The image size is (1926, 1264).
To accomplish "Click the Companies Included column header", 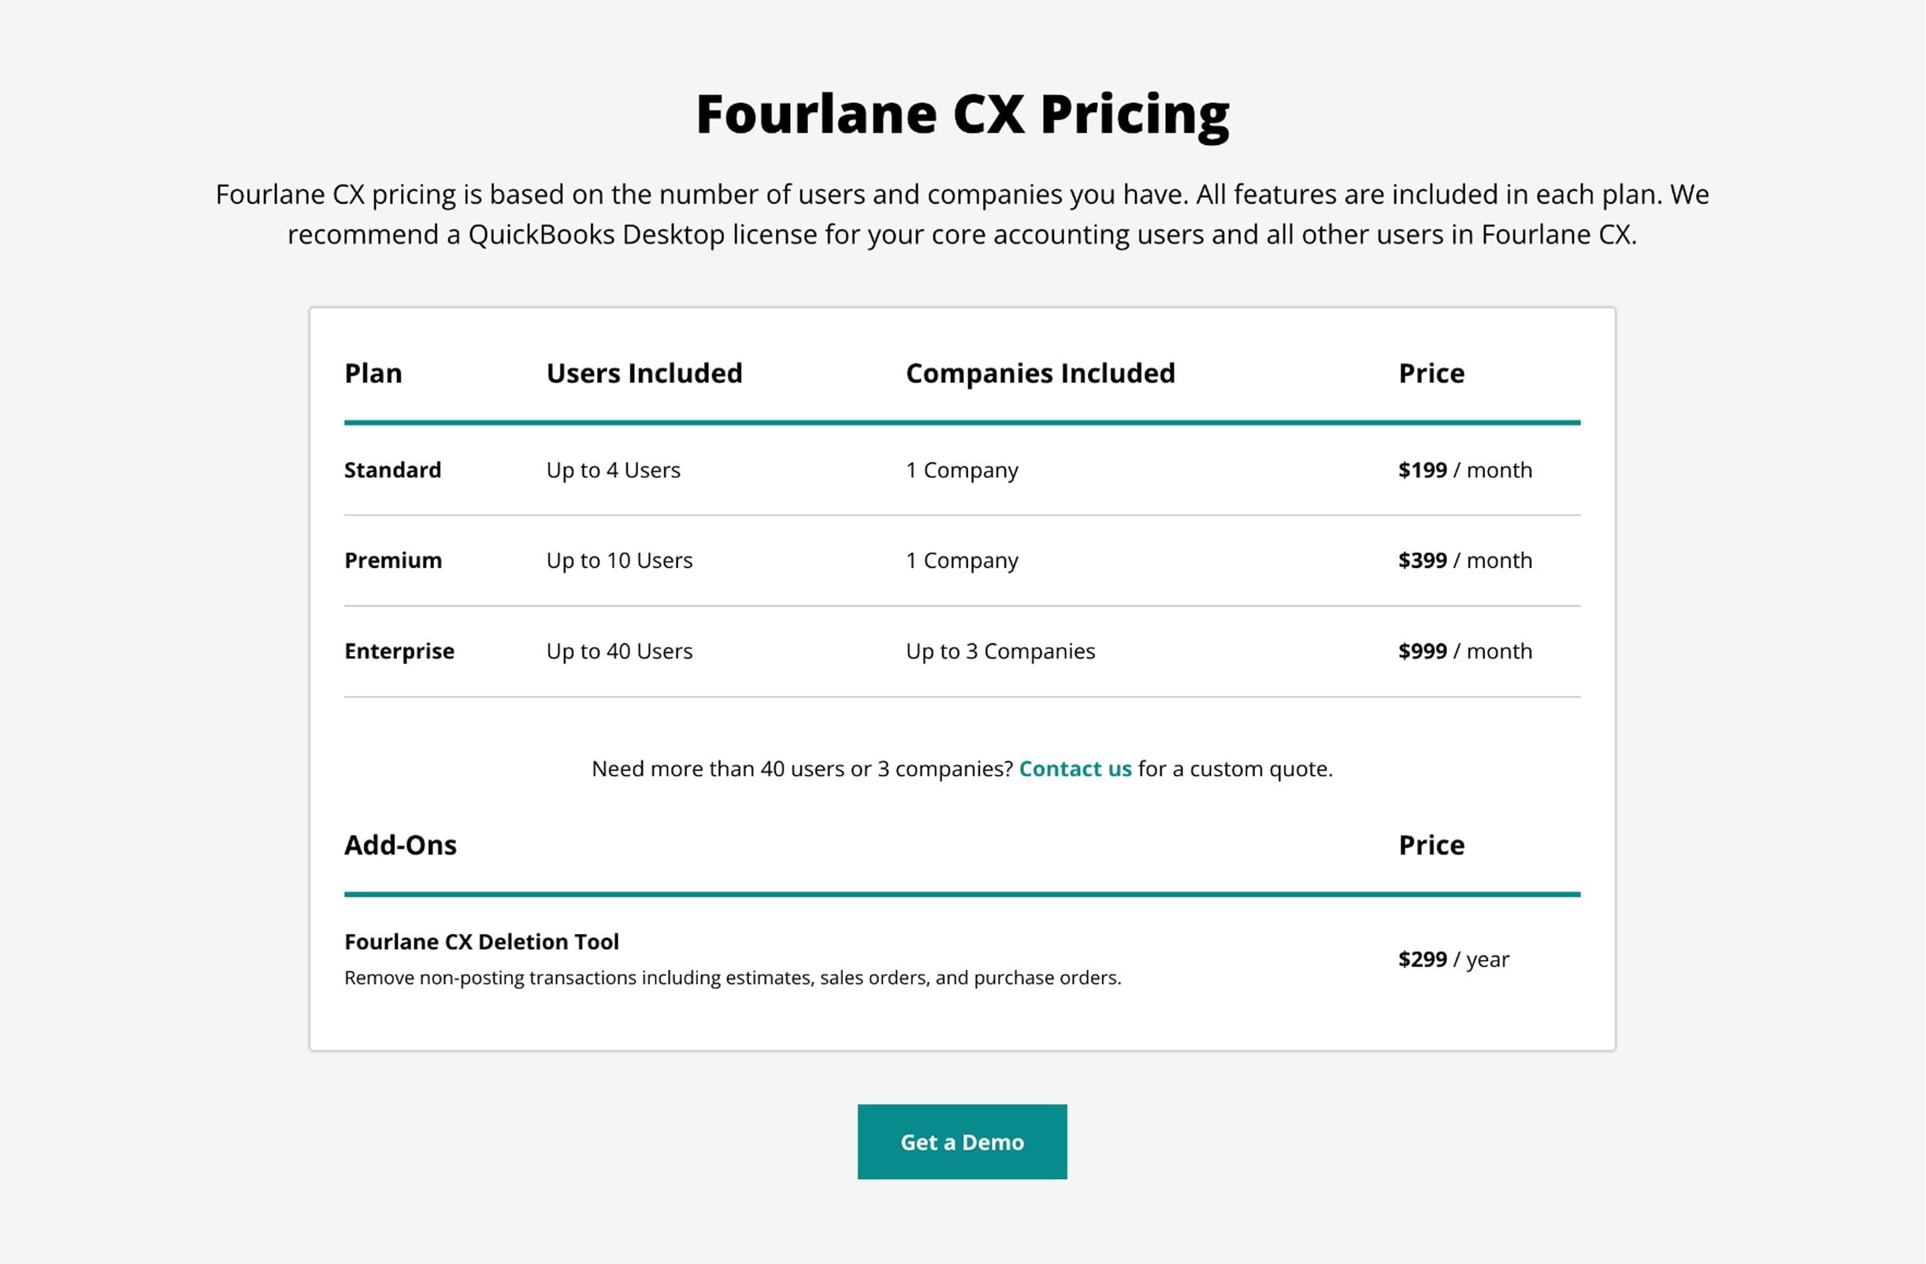I will 1041,373.
